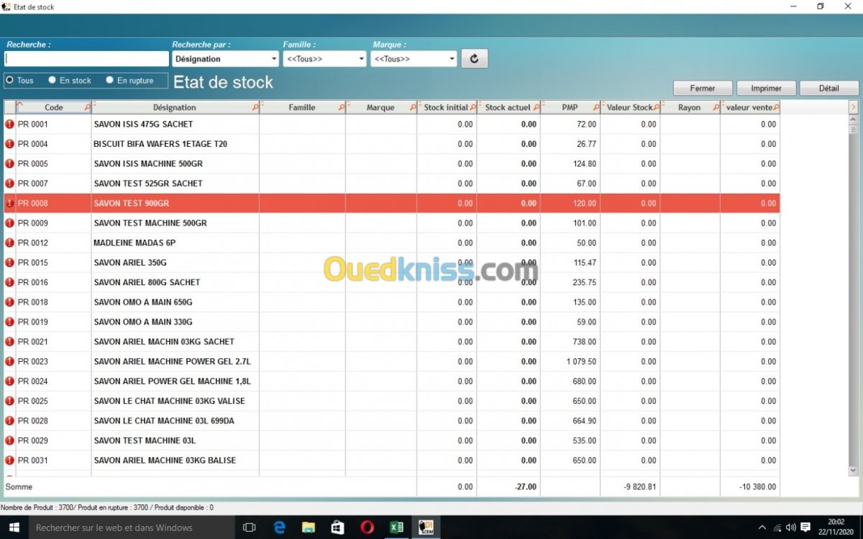Sort by the Stock actuel column header

(508, 107)
